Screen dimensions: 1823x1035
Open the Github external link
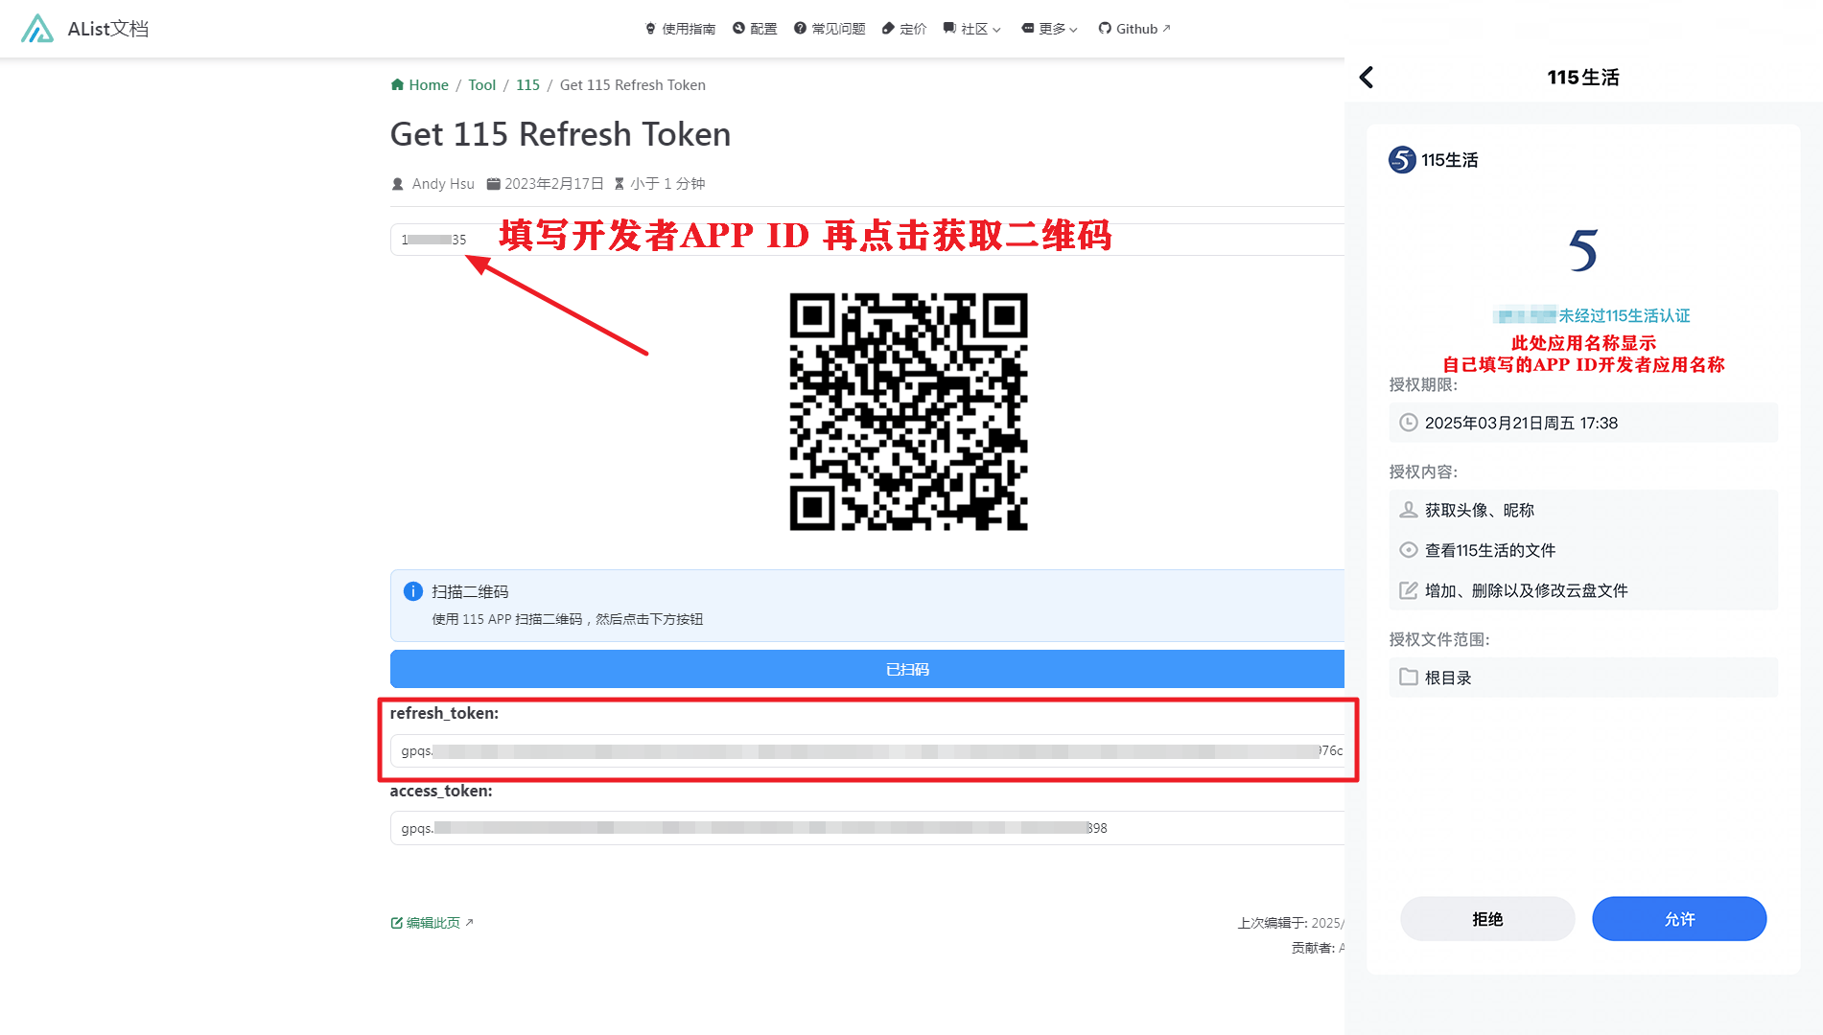[x=1134, y=29]
